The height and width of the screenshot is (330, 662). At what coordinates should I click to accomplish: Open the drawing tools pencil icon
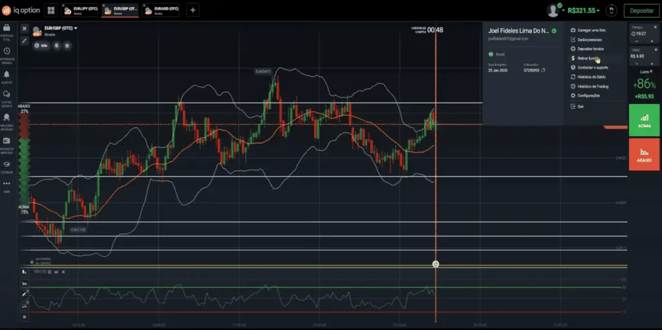coord(25,294)
